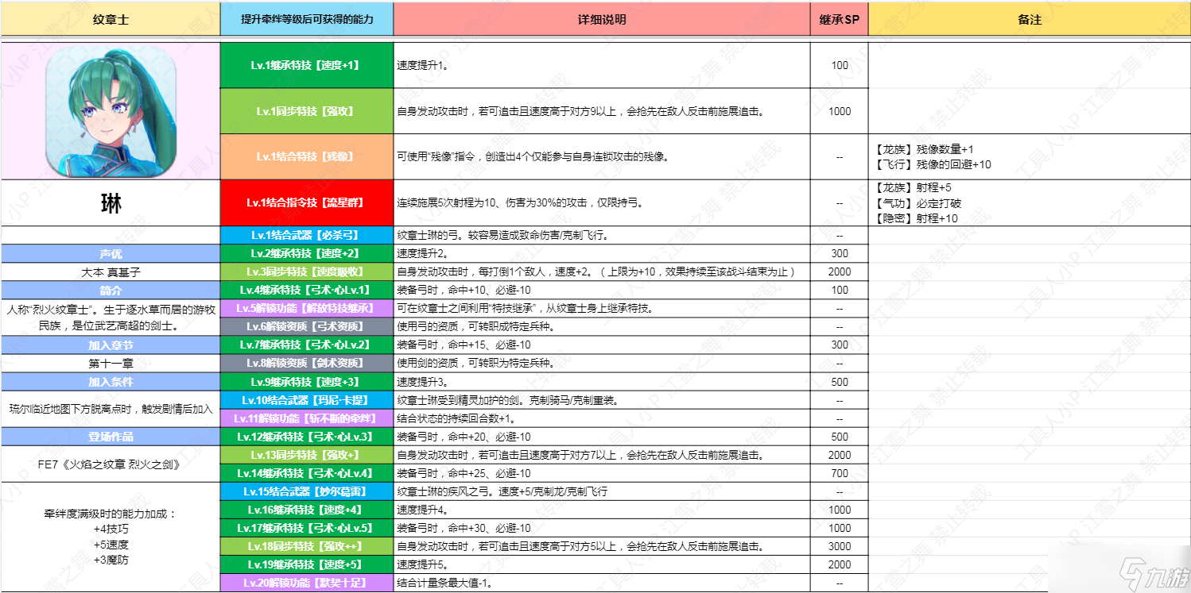The width and height of the screenshot is (1191, 593).
Task: Click the Lv.1继承特技【速度+1】 cell
Action: pyautogui.click(x=307, y=65)
